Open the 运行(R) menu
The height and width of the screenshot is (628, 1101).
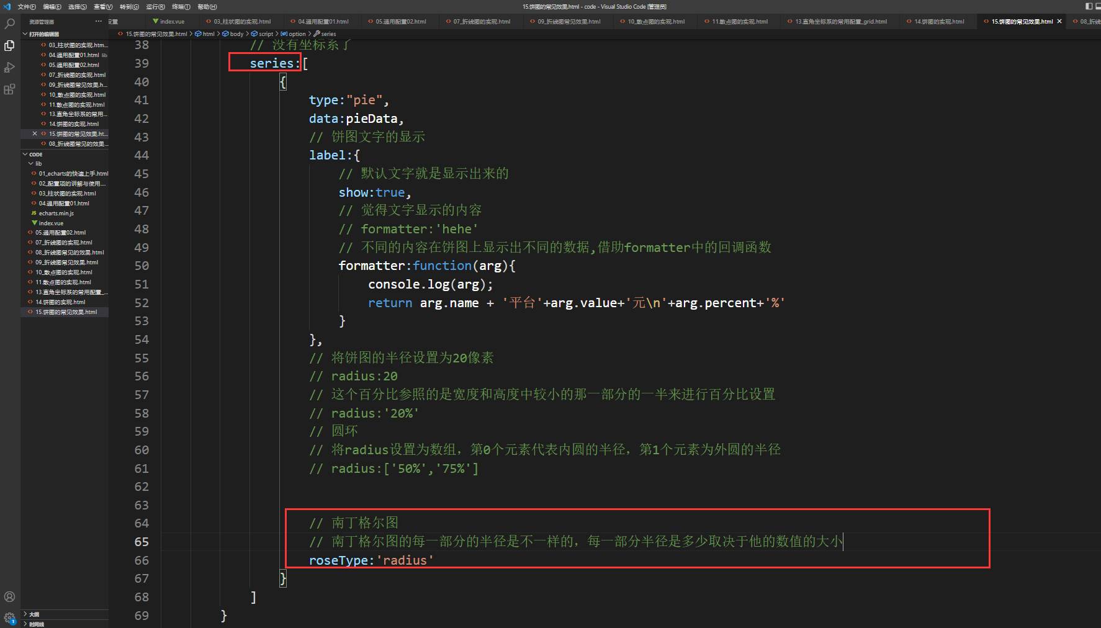click(x=155, y=7)
